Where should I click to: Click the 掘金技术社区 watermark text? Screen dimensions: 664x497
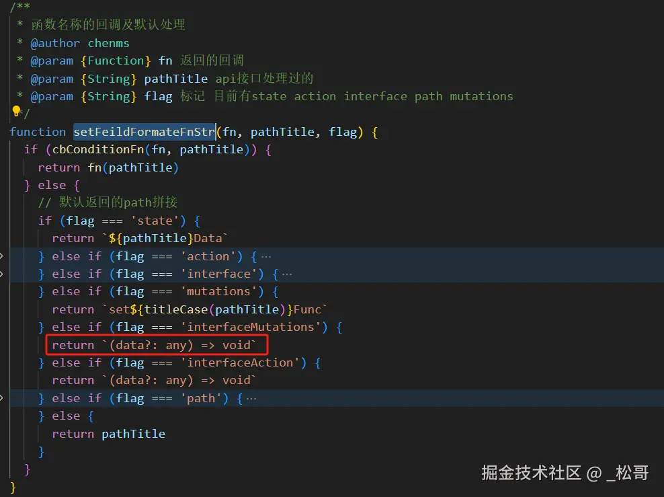point(531,473)
